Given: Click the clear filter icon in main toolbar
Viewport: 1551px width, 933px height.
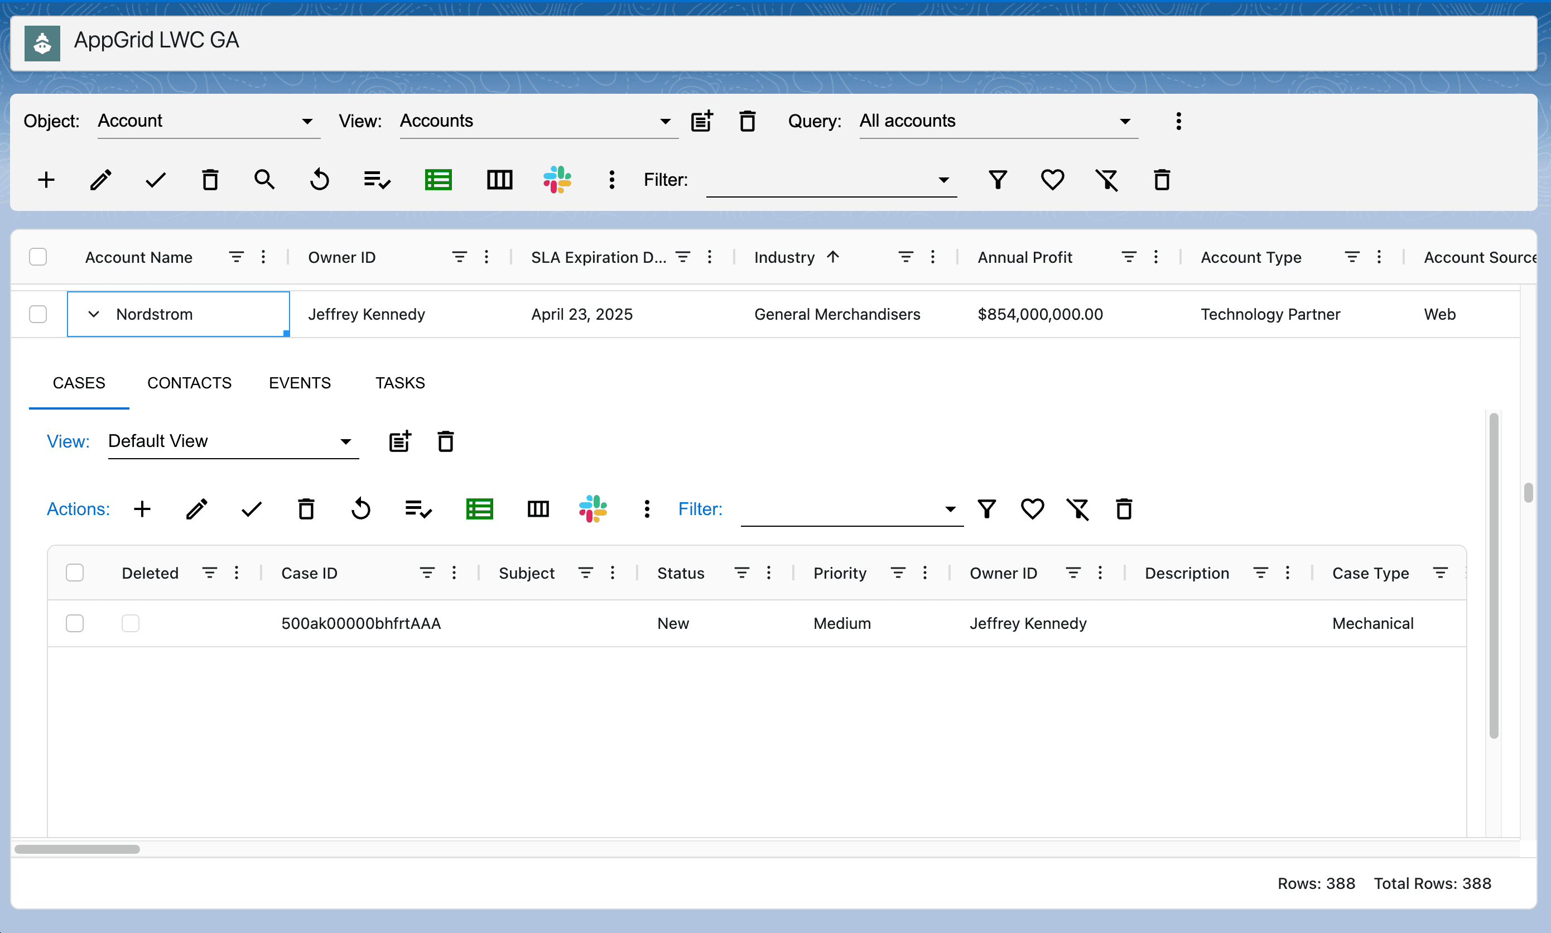Looking at the screenshot, I should click(1107, 180).
